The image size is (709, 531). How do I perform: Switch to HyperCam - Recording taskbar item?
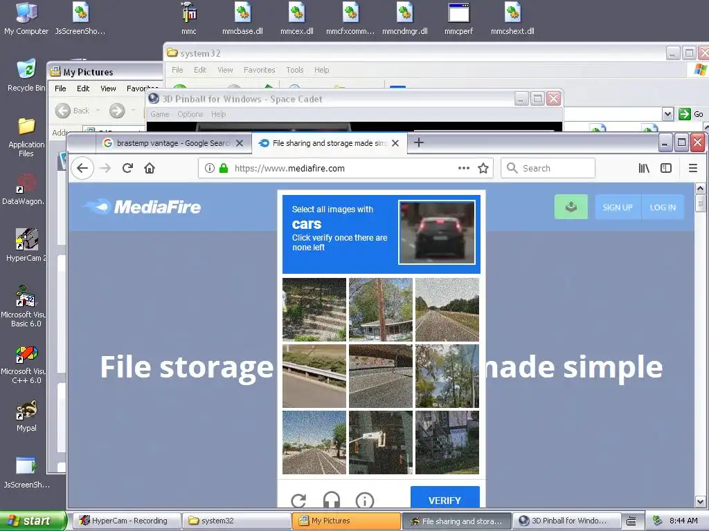click(127, 521)
